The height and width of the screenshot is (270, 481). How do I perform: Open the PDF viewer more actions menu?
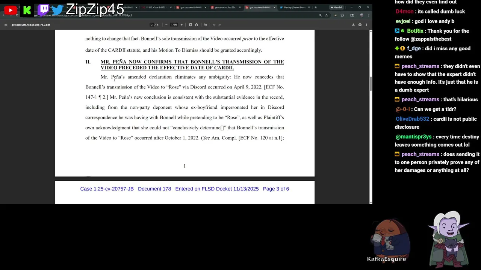point(367,25)
